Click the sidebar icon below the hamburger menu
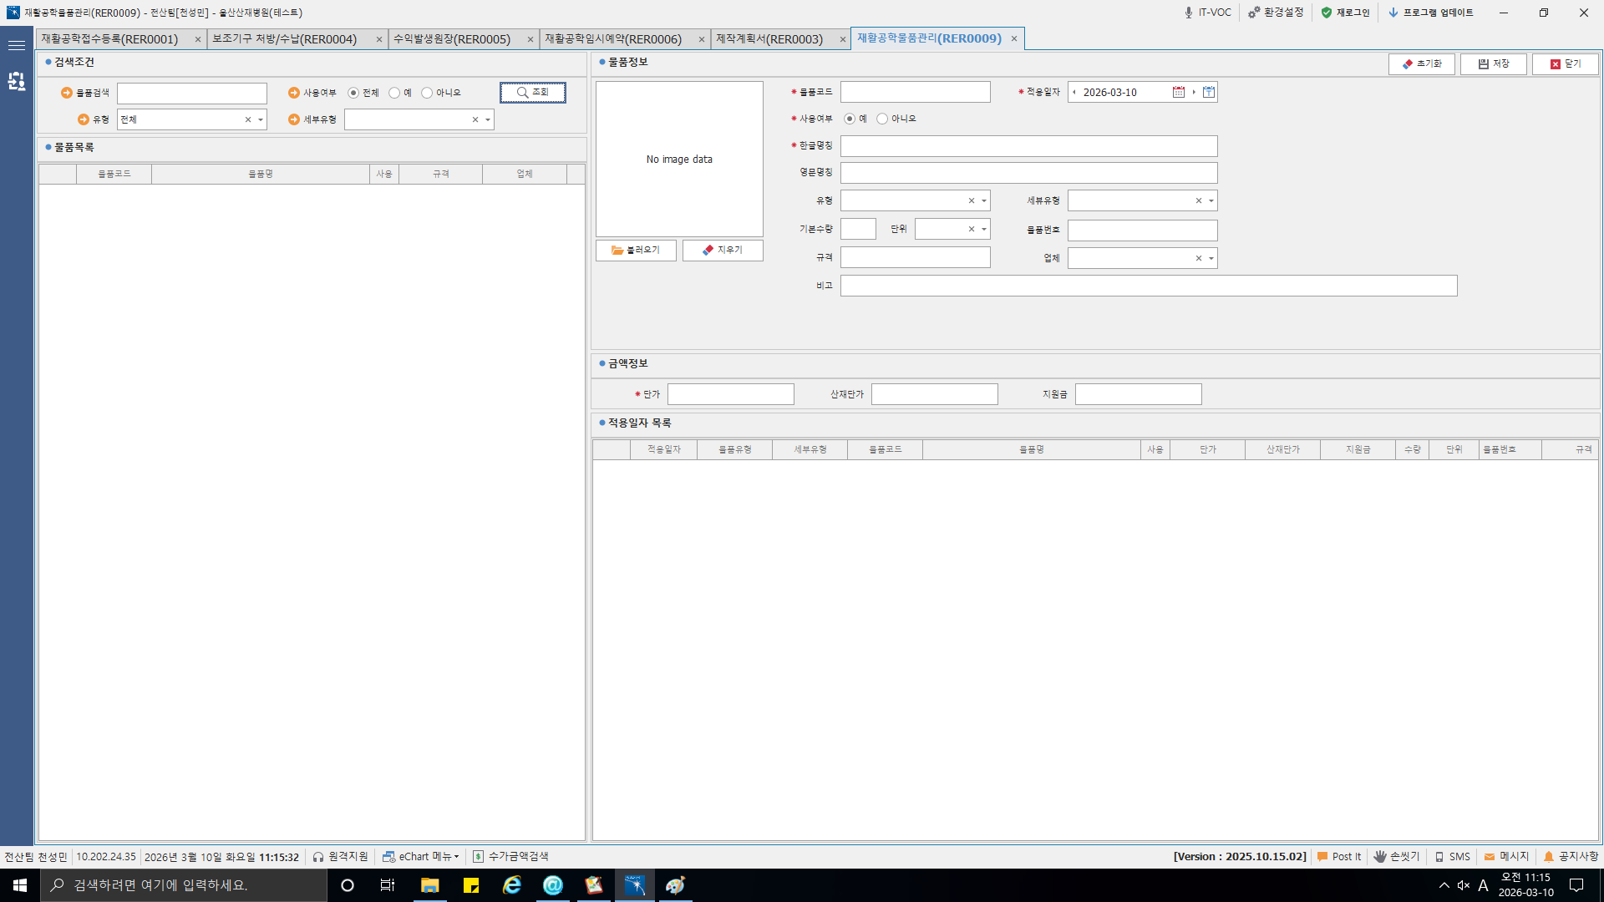This screenshot has height=902, width=1604. [x=16, y=81]
